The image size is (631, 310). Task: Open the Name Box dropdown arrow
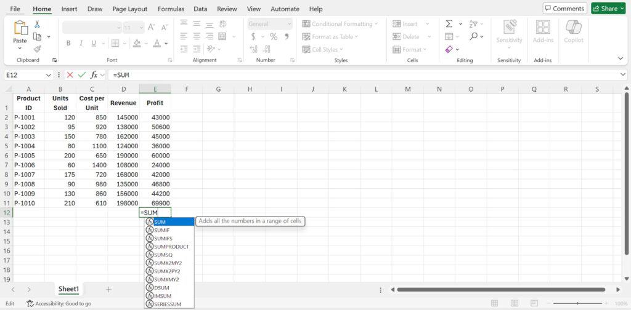click(49, 74)
